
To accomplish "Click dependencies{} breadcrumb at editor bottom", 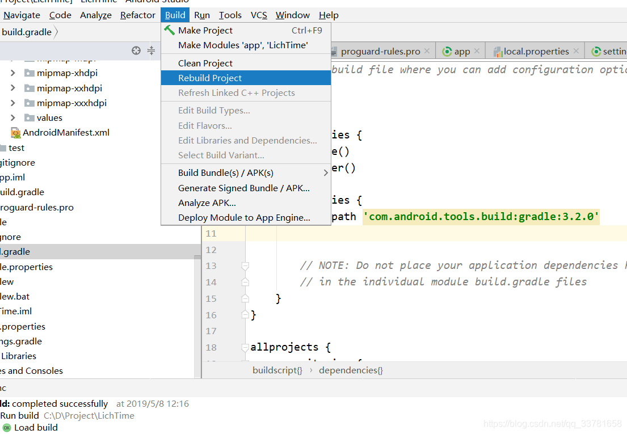I will [x=351, y=370].
